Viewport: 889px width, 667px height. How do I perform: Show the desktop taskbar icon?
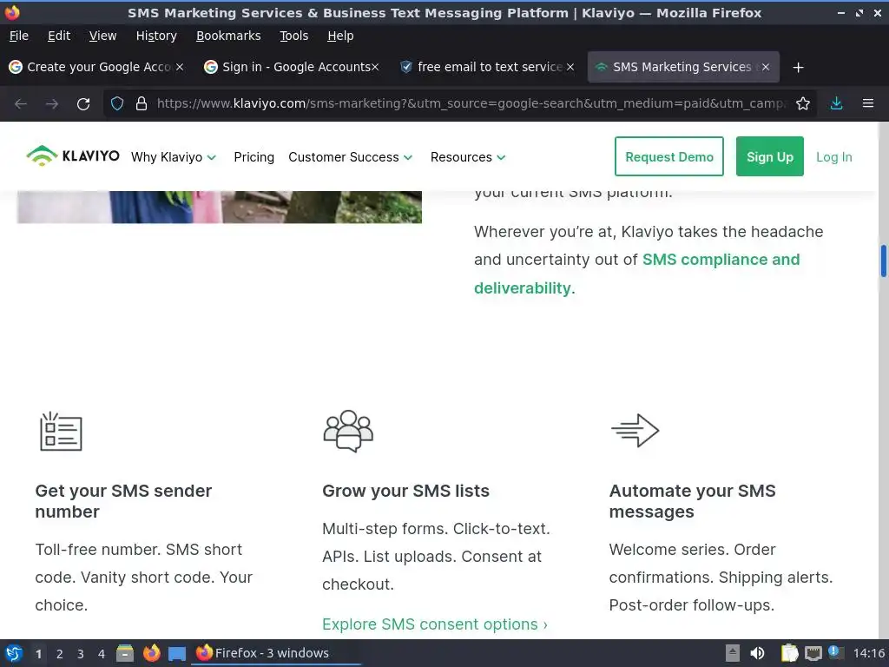pyautogui.click(x=176, y=654)
